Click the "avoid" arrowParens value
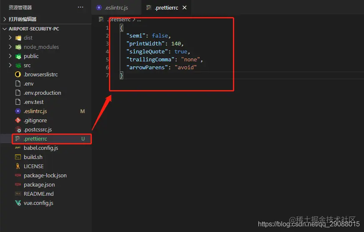 [x=185, y=67]
